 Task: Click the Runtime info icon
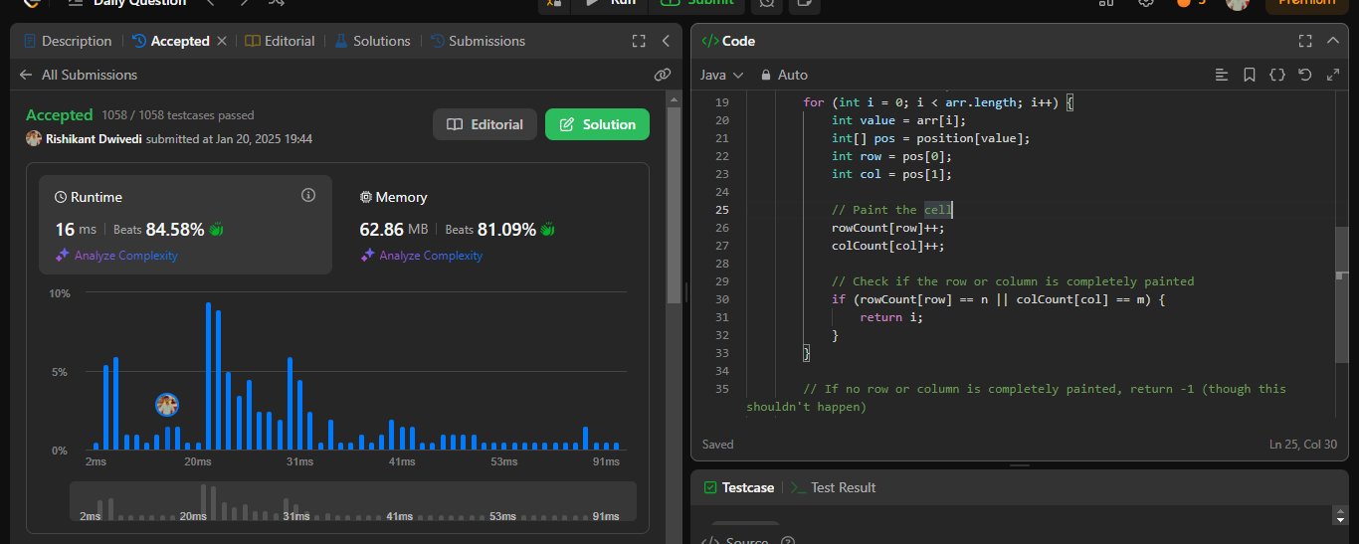coord(307,195)
